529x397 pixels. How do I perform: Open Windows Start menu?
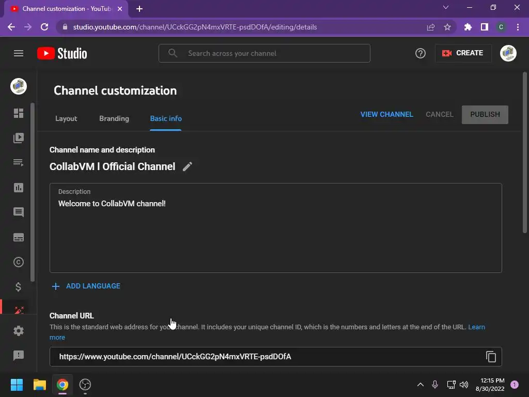[17, 385]
